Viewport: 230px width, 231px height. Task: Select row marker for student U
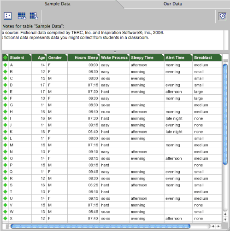tap(5, 198)
